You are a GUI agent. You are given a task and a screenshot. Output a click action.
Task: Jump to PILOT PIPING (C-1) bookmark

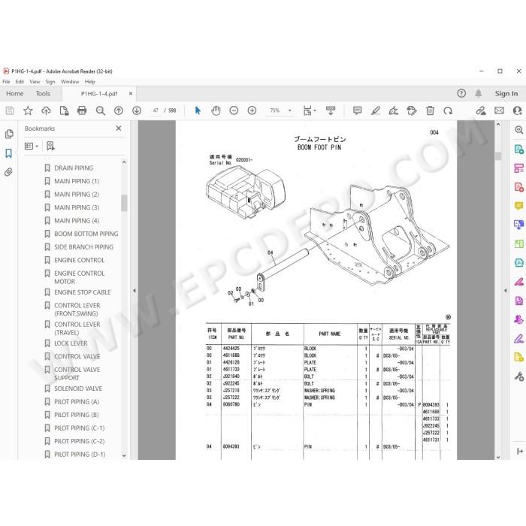tap(80, 428)
